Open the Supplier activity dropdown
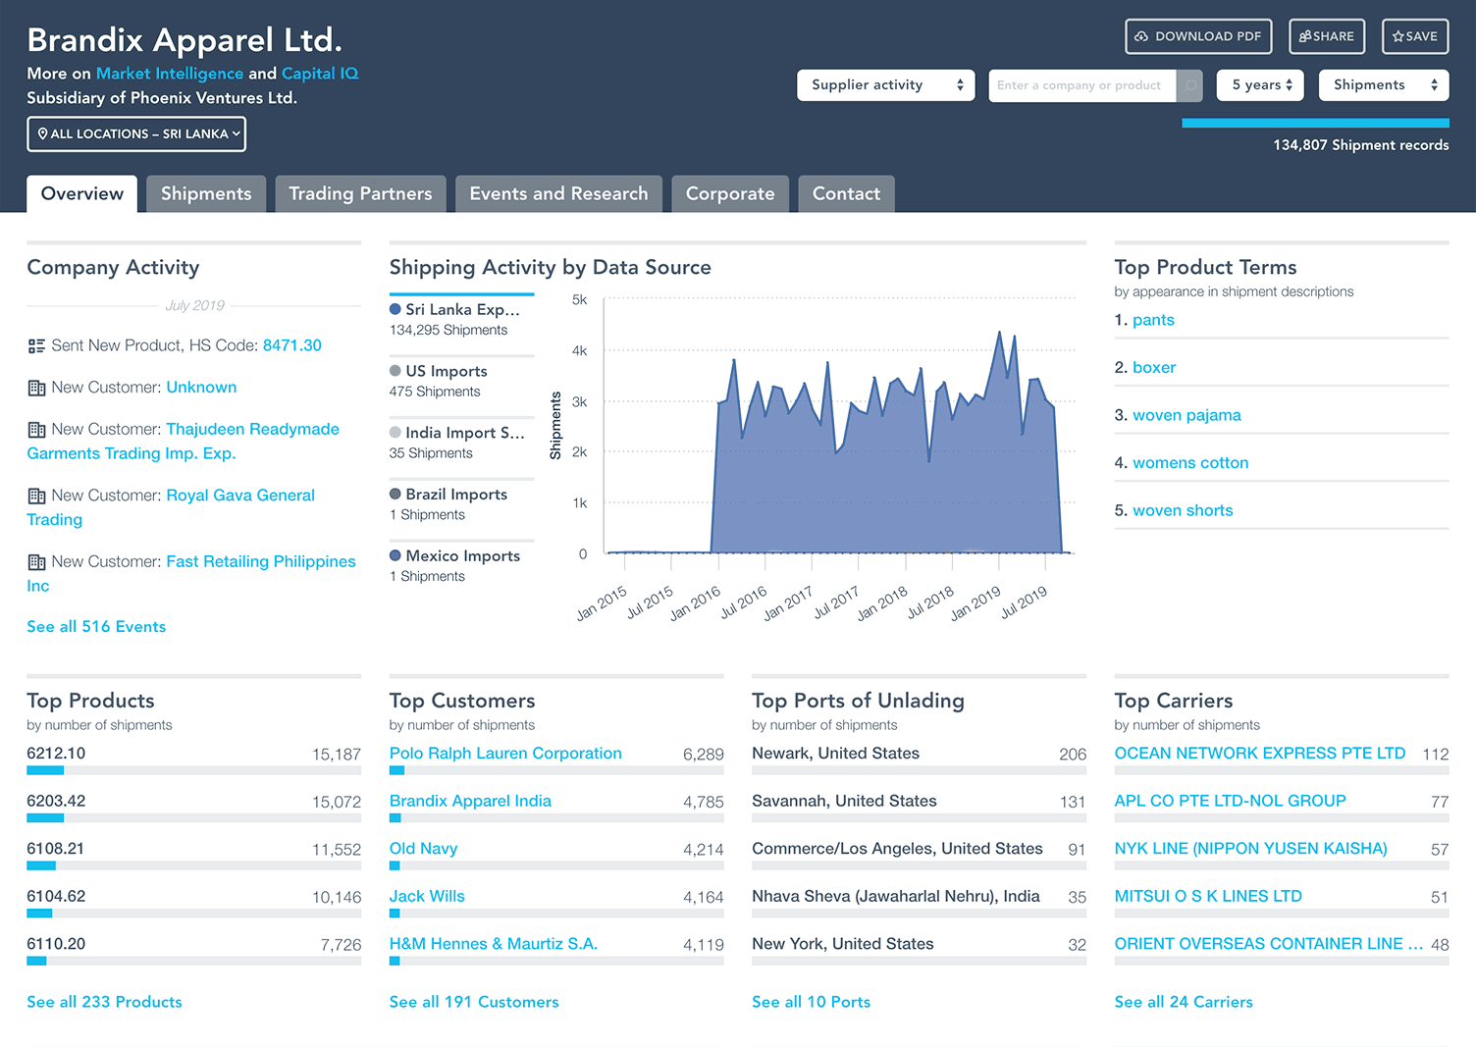This screenshot has width=1476, height=1047. [x=886, y=85]
